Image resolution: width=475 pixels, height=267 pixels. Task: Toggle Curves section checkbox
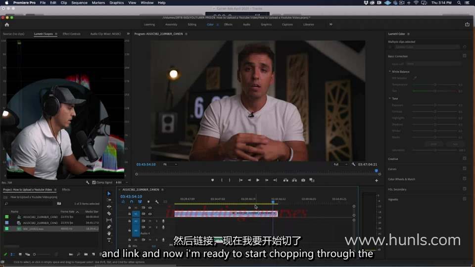465,168
